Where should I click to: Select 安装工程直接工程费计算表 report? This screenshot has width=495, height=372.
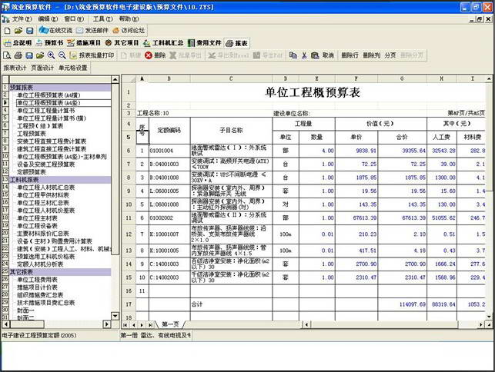coord(52,141)
